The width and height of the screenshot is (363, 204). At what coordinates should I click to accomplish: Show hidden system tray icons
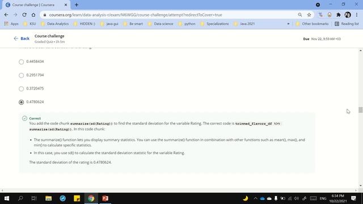255,198
